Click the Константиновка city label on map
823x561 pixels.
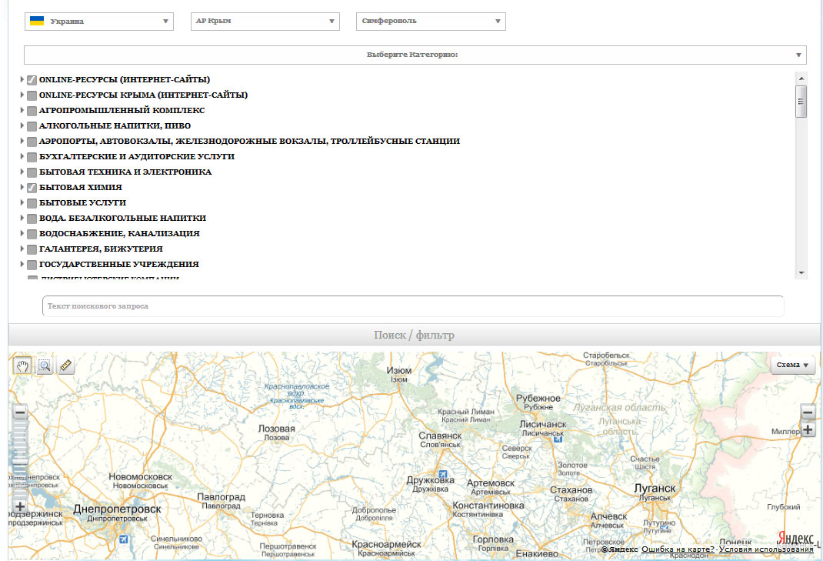(488, 506)
